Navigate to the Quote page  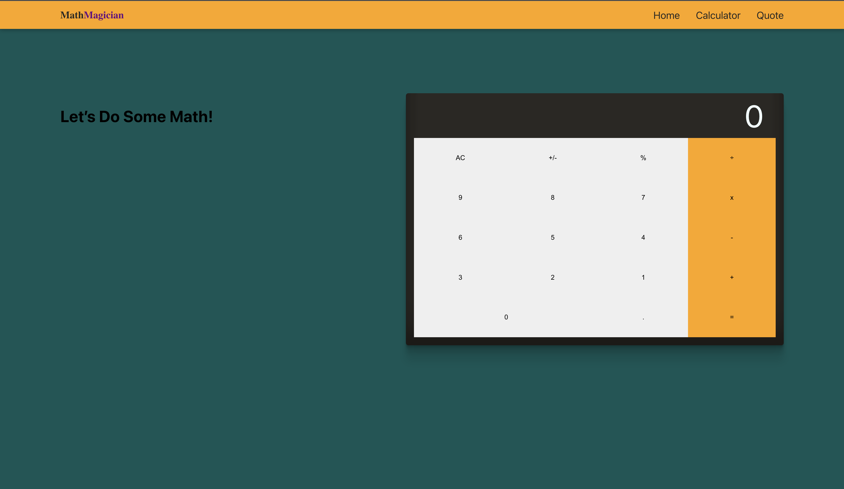click(x=770, y=15)
